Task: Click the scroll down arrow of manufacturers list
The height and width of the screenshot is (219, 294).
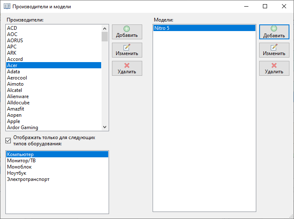Action: [x=104, y=127]
